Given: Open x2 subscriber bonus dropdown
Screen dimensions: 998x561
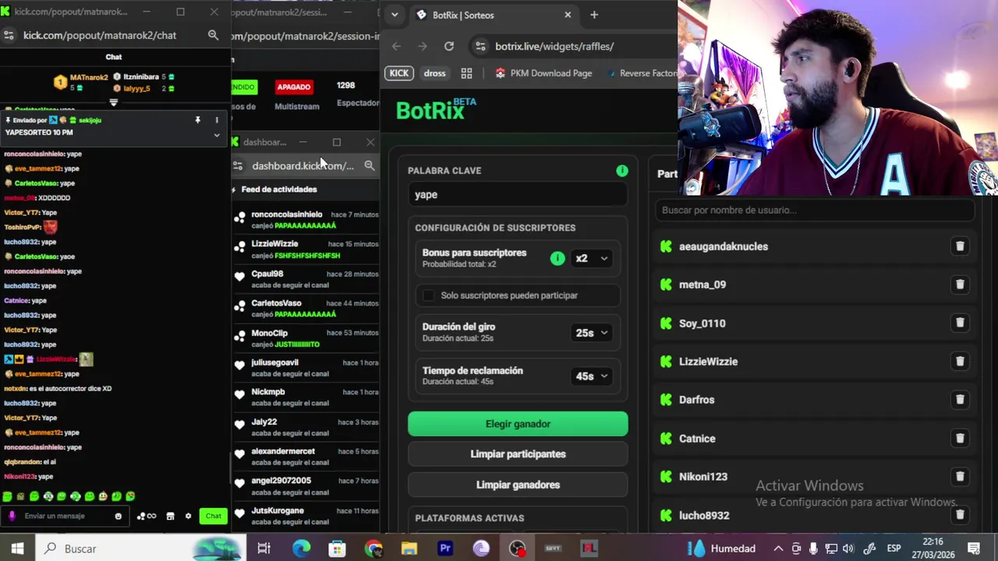Looking at the screenshot, I should click(x=591, y=258).
